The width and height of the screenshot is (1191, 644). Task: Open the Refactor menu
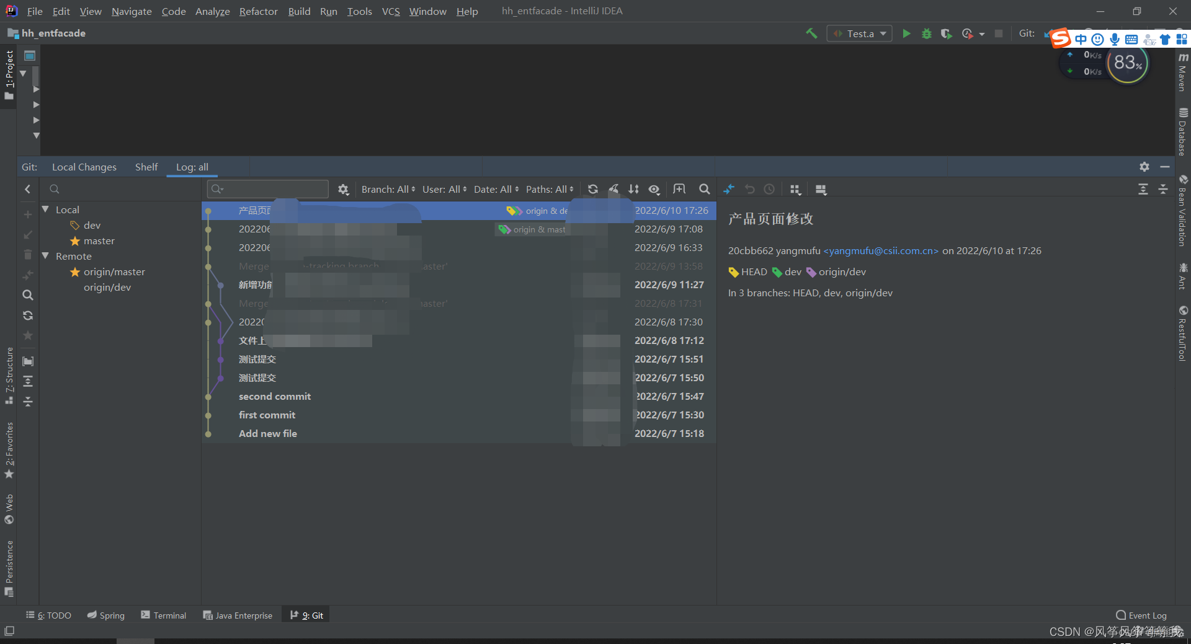[259, 11]
